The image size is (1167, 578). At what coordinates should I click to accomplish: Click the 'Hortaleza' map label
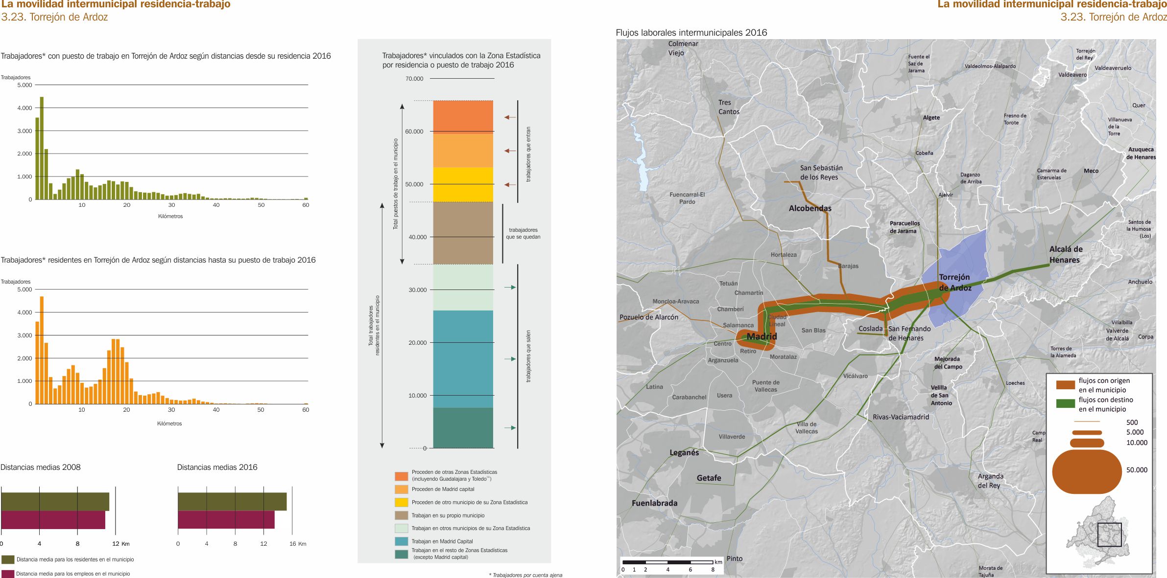click(x=784, y=255)
